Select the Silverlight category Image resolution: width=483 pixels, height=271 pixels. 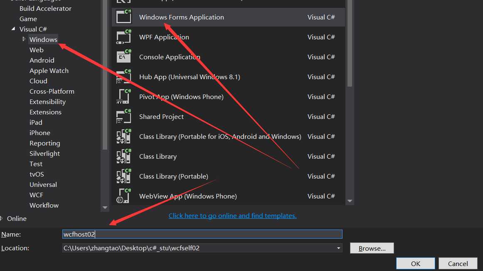[x=44, y=154]
